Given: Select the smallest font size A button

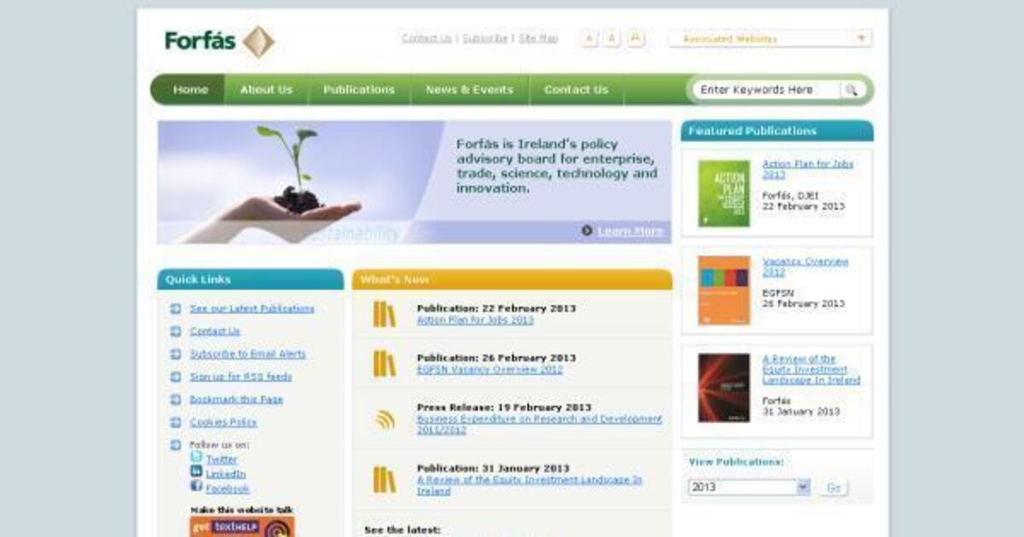Looking at the screenshot, I should 589,38.
